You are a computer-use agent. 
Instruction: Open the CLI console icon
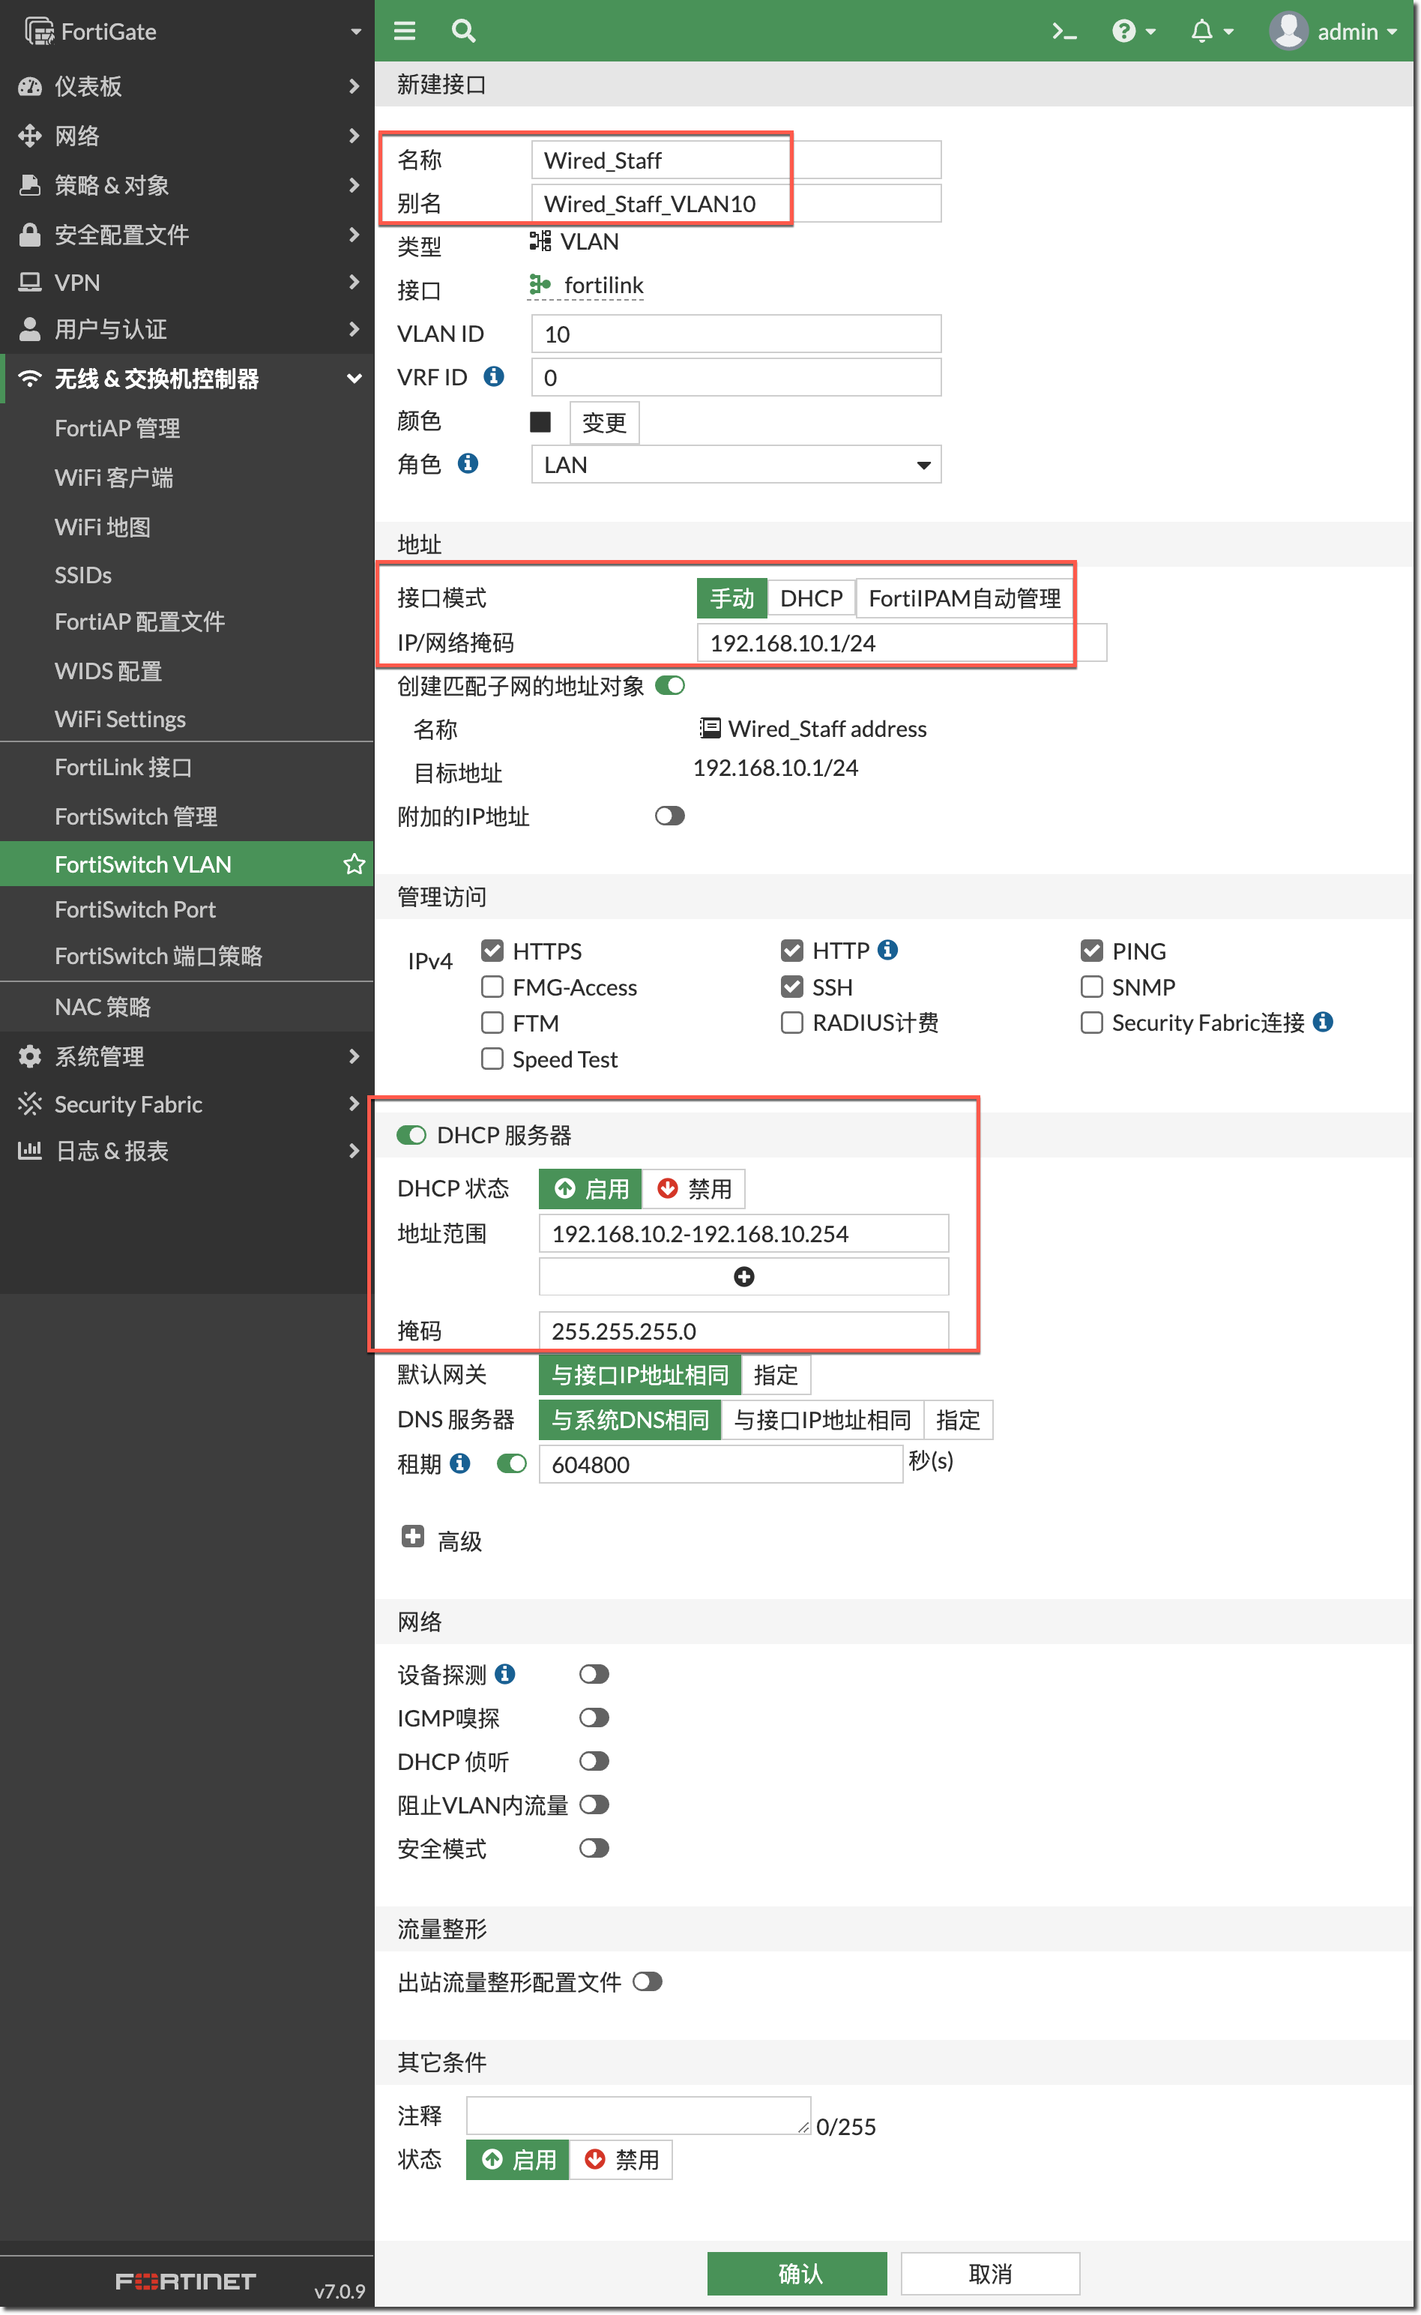click(x=1063, y=32)
